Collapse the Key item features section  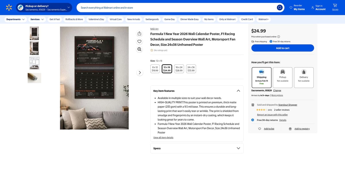point(238,91)
